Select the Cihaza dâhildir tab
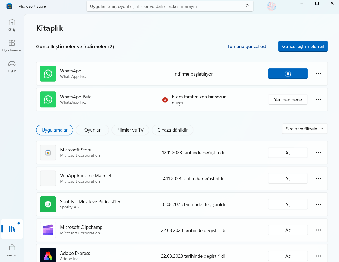Image resolution: width=339 pixels, height=262 pixels. [173, 130]
